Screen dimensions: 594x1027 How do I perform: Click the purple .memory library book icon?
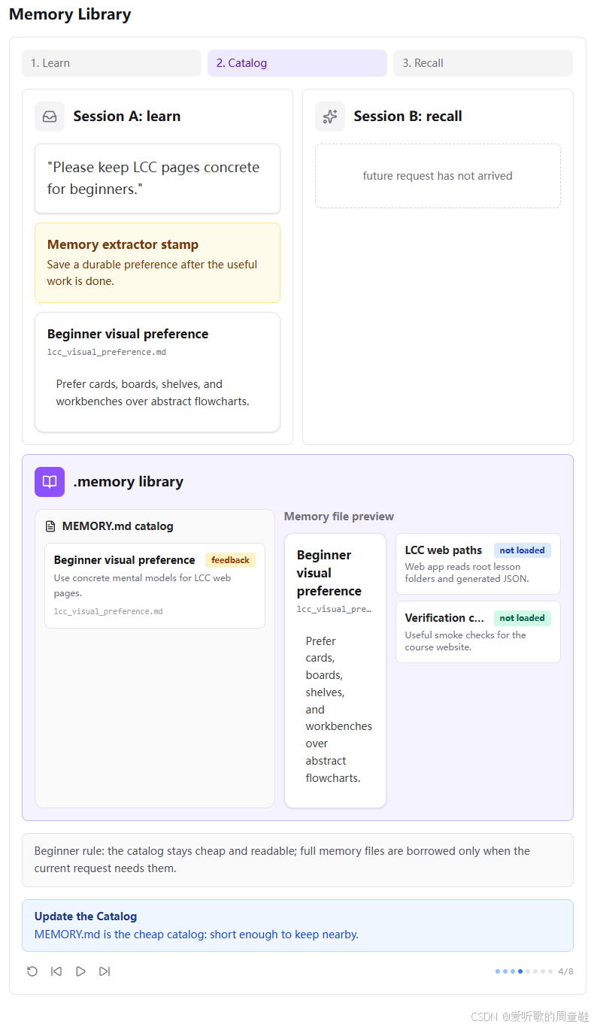pyautogui.click(x=50, y=482)
